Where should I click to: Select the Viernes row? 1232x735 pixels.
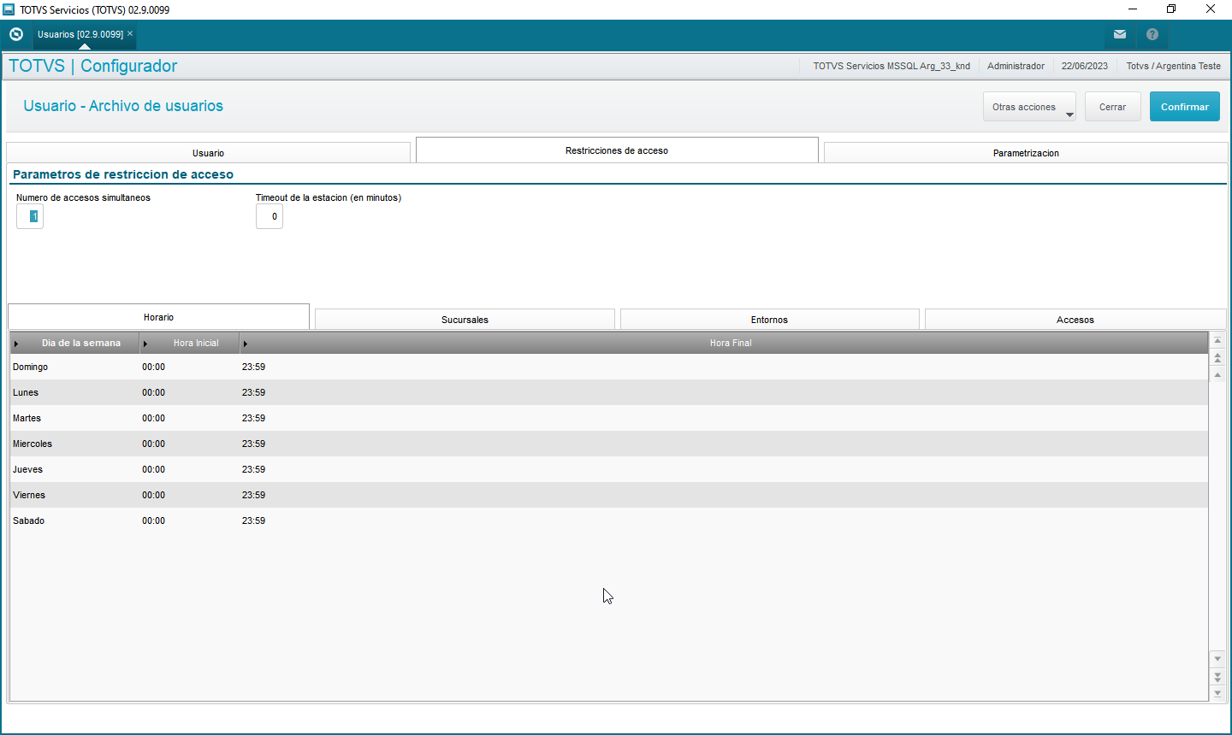pos(608,495)
